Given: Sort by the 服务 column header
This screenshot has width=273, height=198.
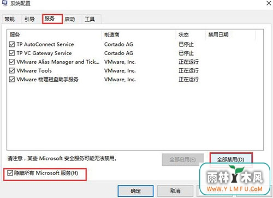Looking at the screenshot, I should coord(54,34).
